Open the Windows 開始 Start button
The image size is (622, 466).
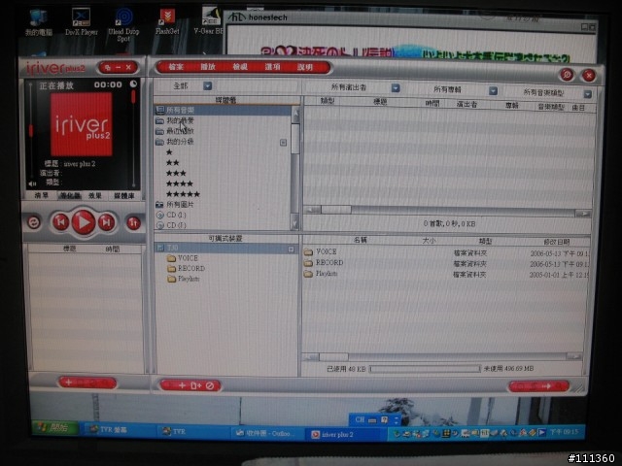point(54,427)
